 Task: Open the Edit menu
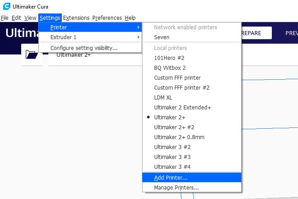[16, 18]
